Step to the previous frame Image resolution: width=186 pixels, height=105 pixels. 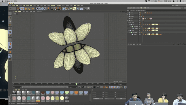86,87
